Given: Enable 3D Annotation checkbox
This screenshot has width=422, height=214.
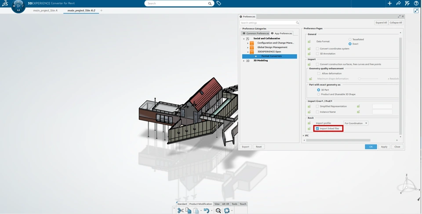Looking at the screenshot, I should click(x=317, y=54).
